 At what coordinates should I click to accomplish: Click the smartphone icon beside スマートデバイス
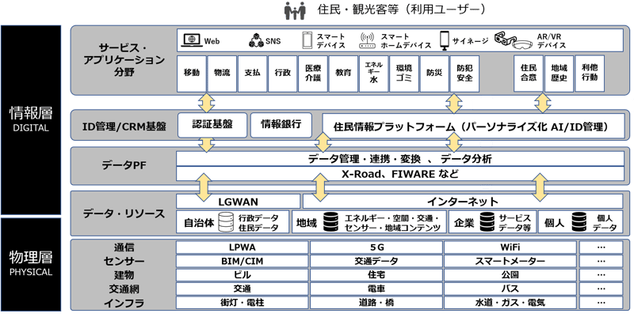pyautogui.click(x=307, y=40)
